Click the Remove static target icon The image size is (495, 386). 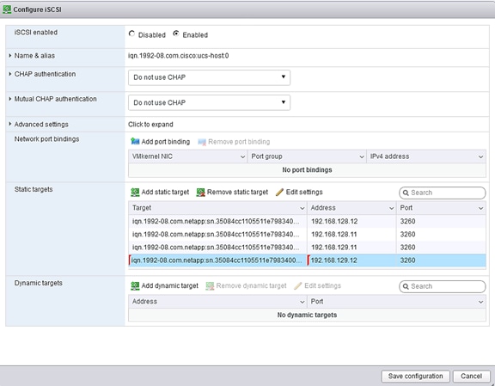(x=201, y=192)
